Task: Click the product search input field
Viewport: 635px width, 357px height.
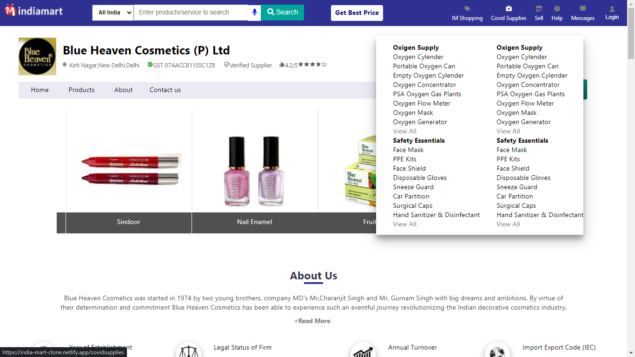Action: click(191, 13)
